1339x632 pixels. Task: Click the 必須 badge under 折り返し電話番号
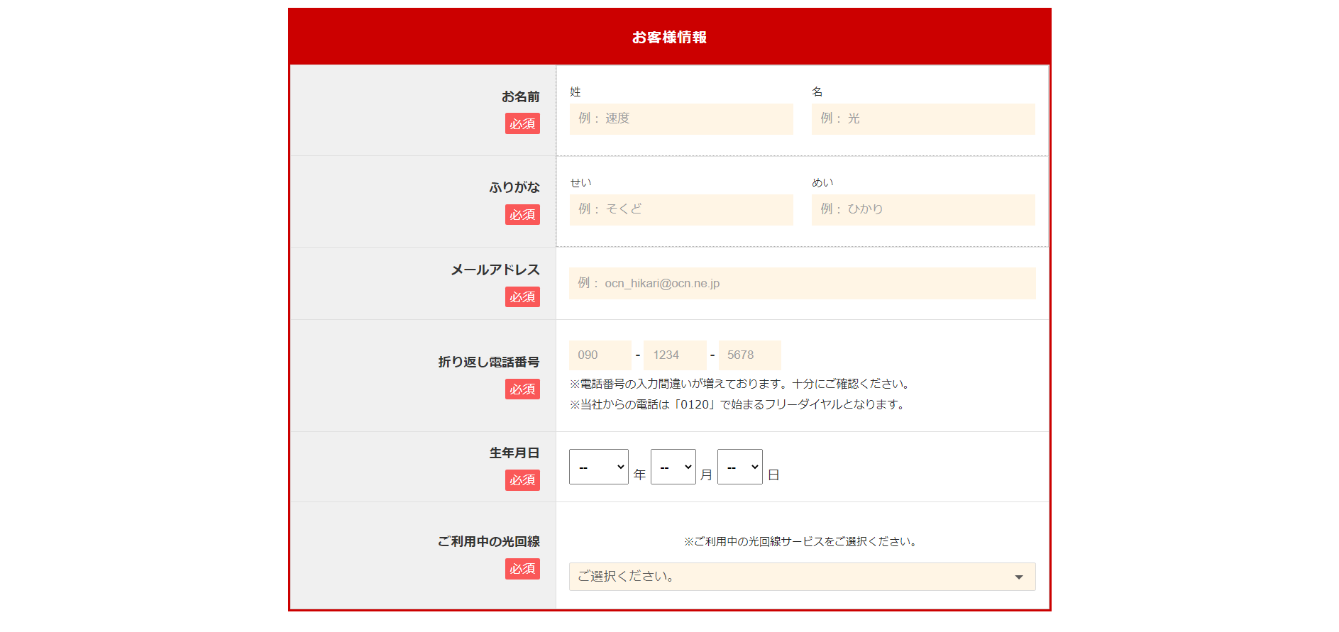[522, 389]
